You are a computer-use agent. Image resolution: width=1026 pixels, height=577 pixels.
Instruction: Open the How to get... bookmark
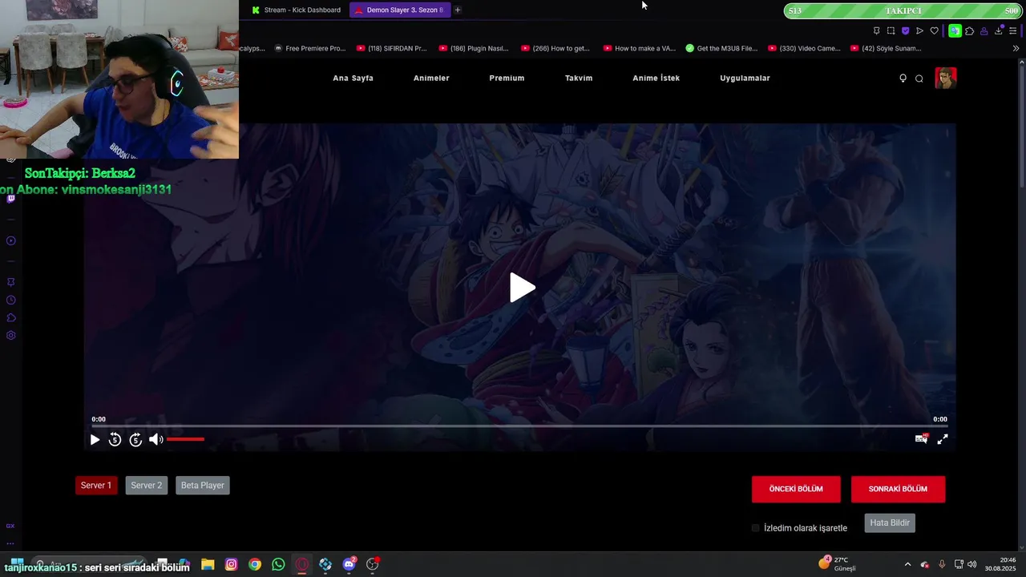click(x=555, y=48)
